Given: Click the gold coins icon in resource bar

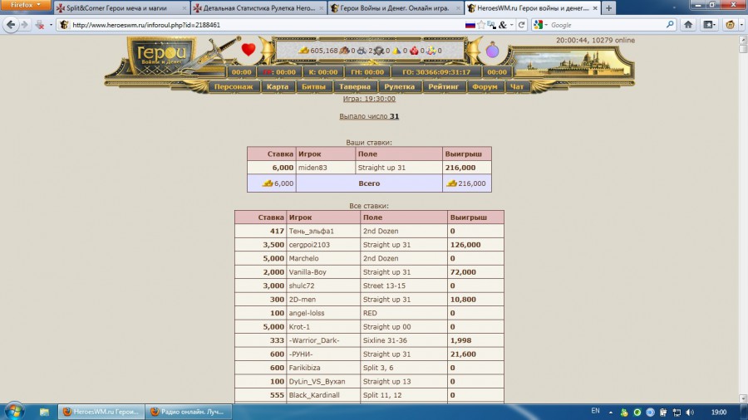Looking at the screenshot, I should (304, 51).
